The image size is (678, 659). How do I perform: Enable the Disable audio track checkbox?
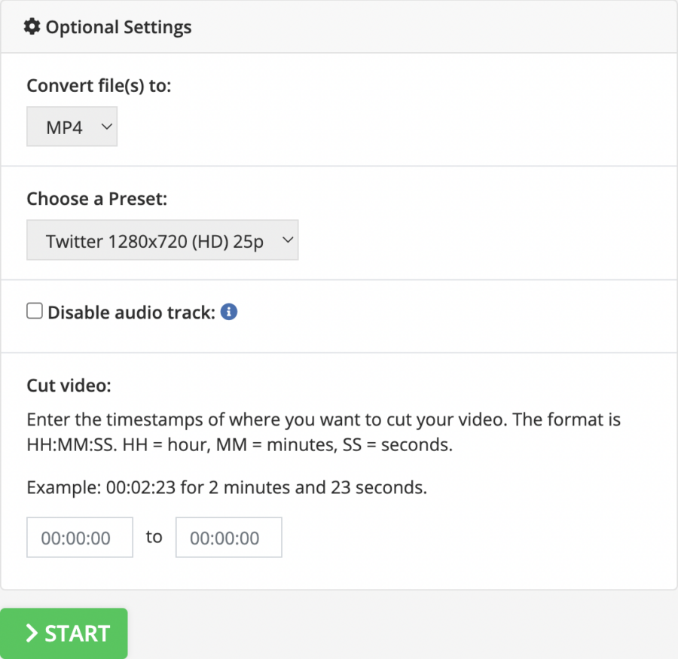point(35,311)
